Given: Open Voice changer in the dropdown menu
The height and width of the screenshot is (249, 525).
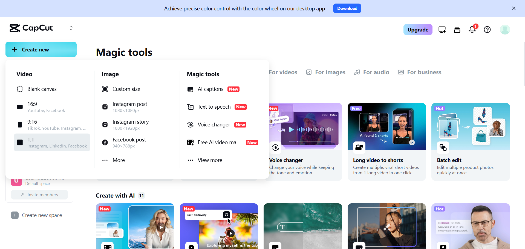Looking at the screenshot, I should click(223, 125).
